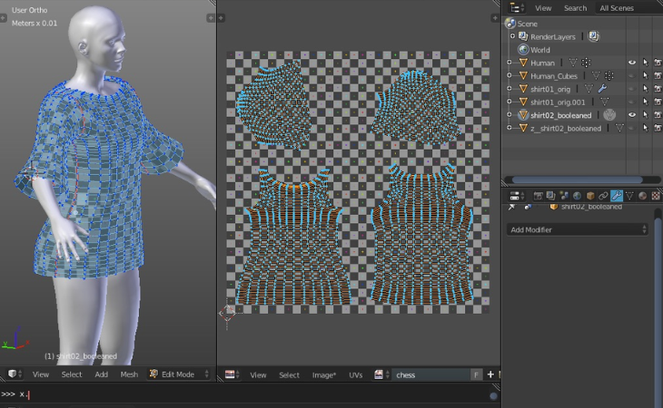Open the Constraints properties tab chain icon
Viewport: 663px width, 408px height.
coord(603,196)
